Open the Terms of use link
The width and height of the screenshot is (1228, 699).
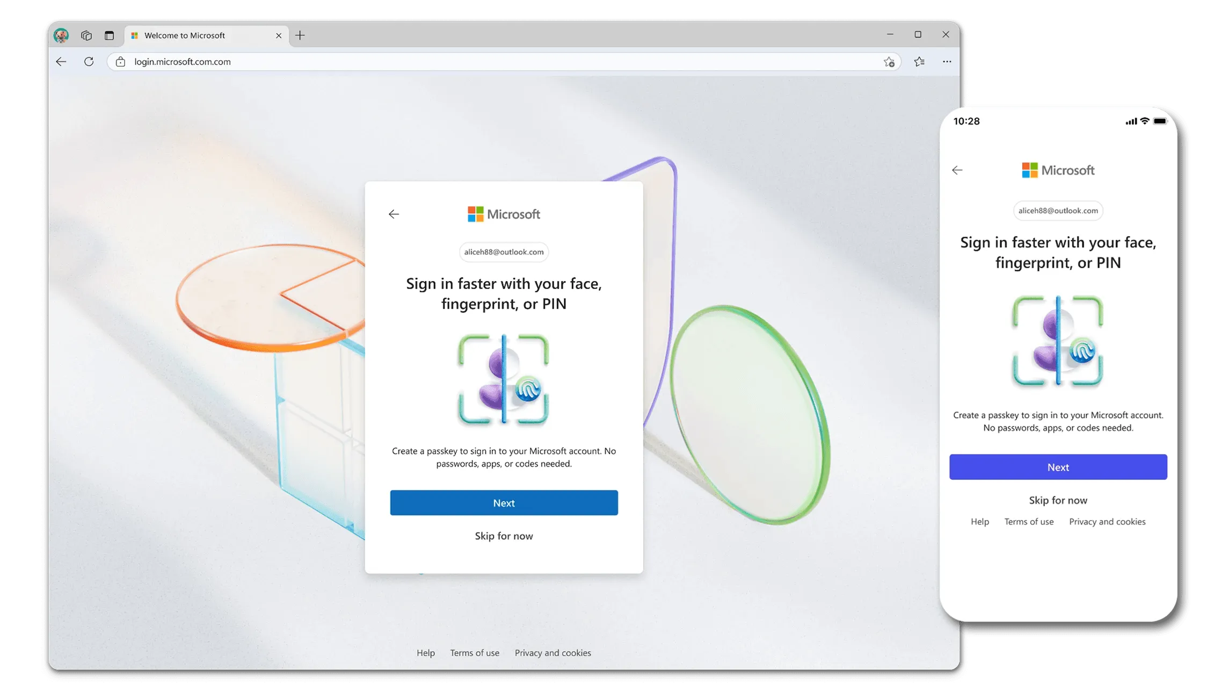475,653
